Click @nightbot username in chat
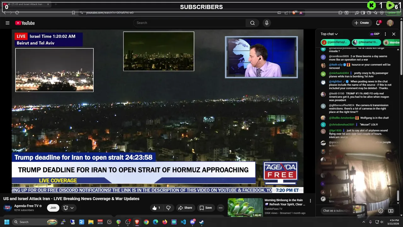Image resolution: width=403 pixels, height=227 pixels. [x=335, y=81]
